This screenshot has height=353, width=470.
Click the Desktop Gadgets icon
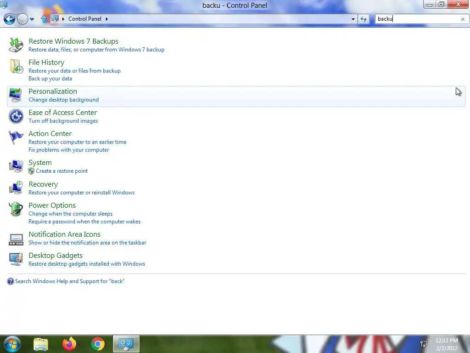(16, 259)
